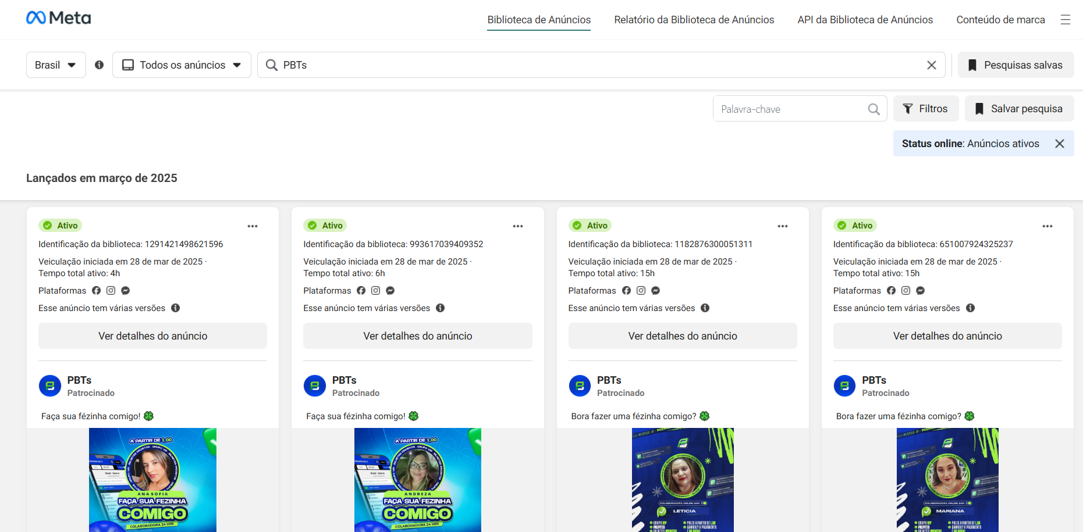This screenshot has width=1083, height=532.
Task: Select the Biblioteca de Anúncios tab
Action: coord(539,20)
